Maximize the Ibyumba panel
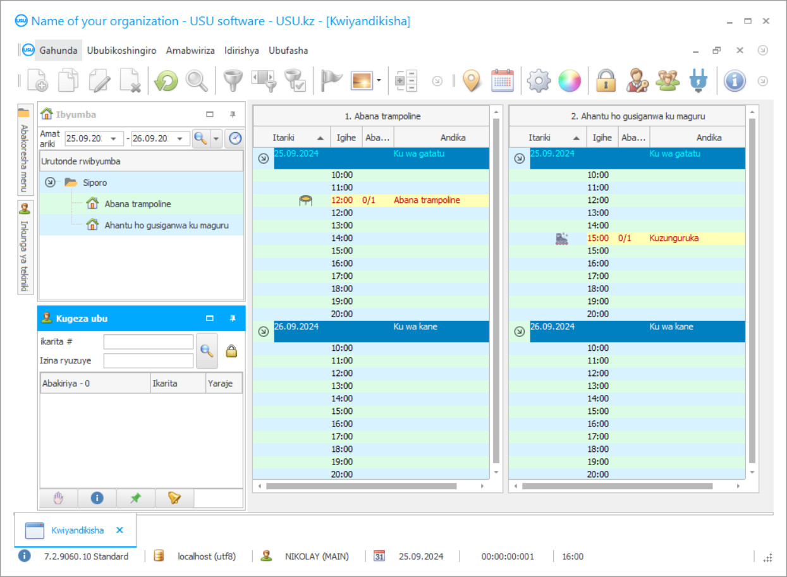Screen dimensions: 787x577 pos(210,114)
